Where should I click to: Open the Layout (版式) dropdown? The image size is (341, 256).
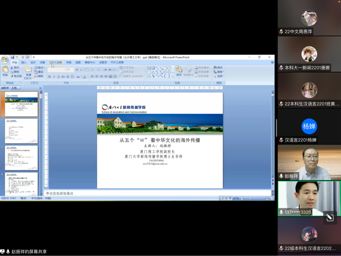click(39, 67)
